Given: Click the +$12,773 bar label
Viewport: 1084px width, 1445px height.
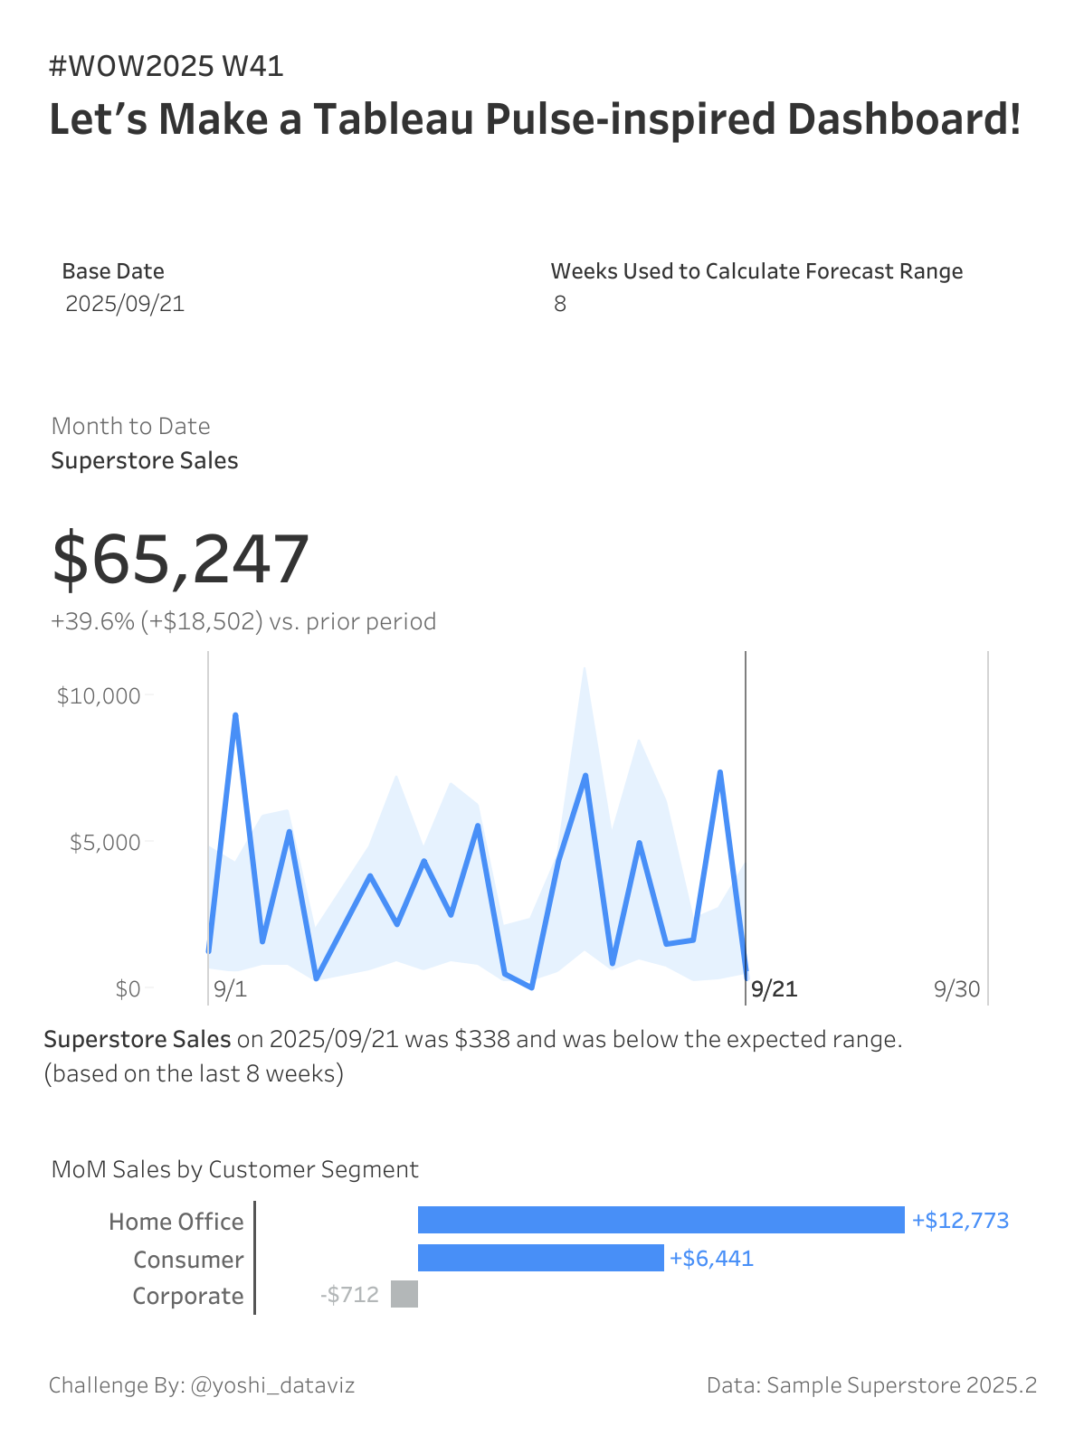Looking at the screenshot, I should 960,1221.
